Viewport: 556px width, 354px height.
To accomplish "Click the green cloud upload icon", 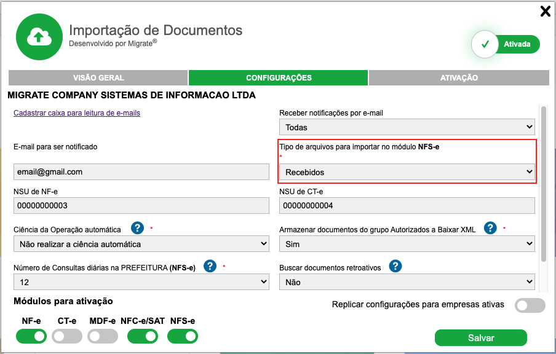I will (39, 37).
